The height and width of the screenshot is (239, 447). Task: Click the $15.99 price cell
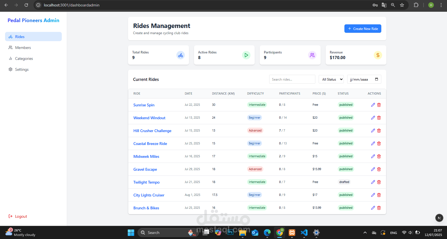click(x=317, y=169)
